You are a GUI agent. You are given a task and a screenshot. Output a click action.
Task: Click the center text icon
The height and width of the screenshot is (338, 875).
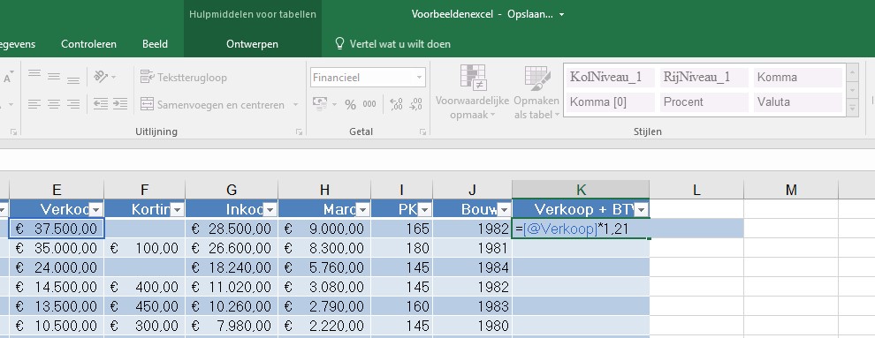pos(54,104)
